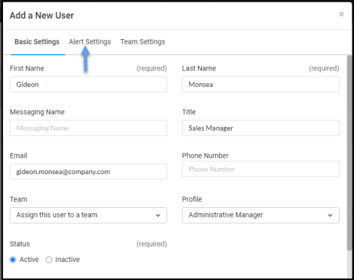The image size is (354, 280).
Task: Open the Alert Settings tab
Action: pos(90,42)
